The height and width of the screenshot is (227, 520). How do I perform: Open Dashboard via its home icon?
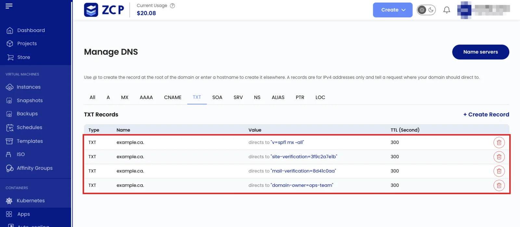10,30
